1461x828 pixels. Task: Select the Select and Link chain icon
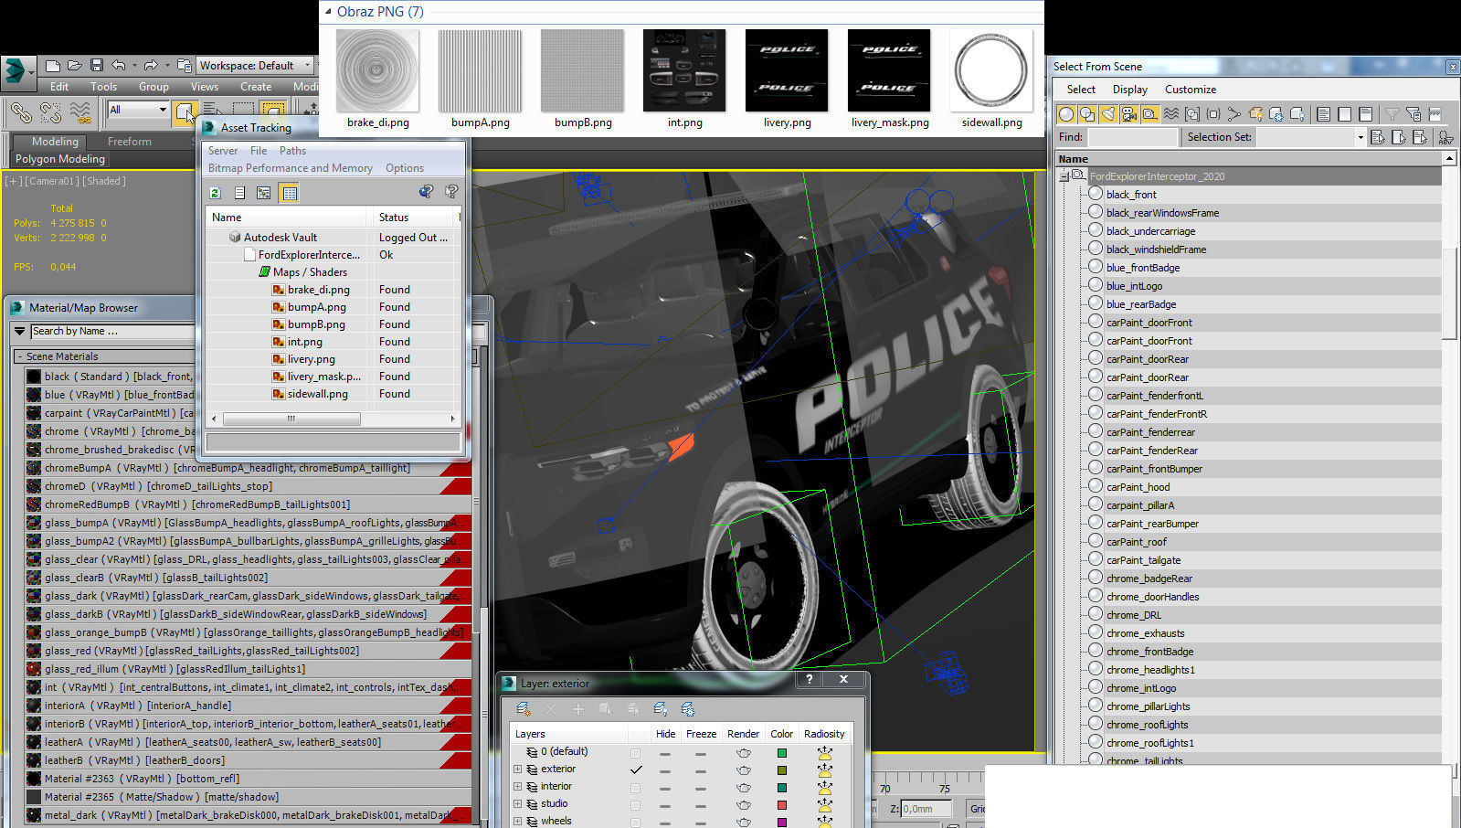pyautogui.click(x=21, y=112)
